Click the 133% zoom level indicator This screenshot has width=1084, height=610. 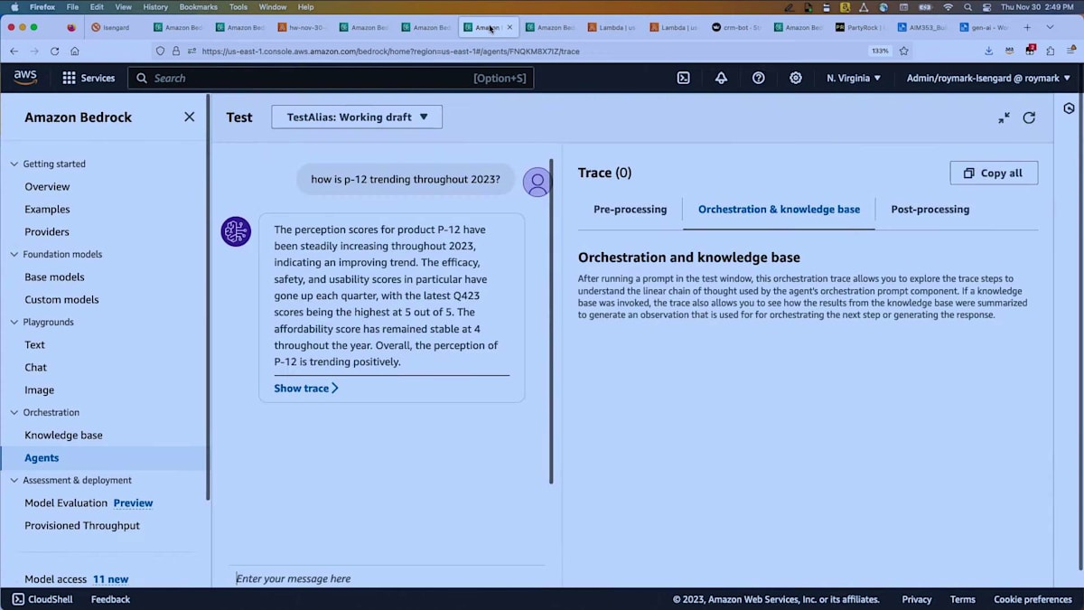coord(879,52)
